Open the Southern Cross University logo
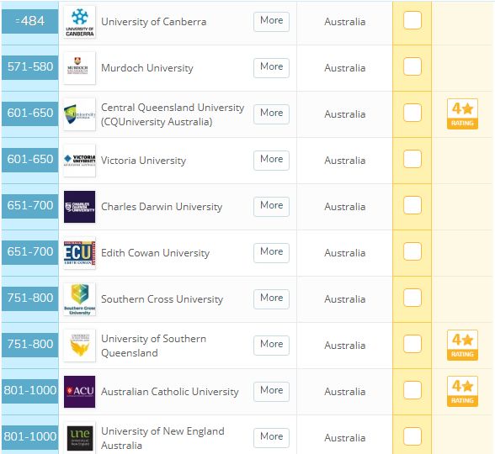 click(79, 299)
